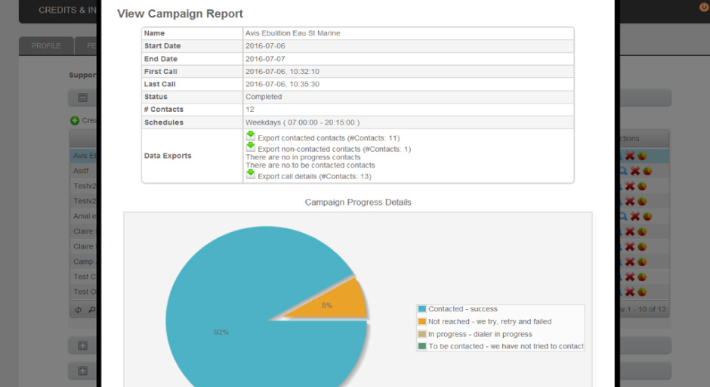This screenshot has height=387, width=710.
Task: Open grid search with the footer magnifier icon
Action: click(x=92, y=310)
